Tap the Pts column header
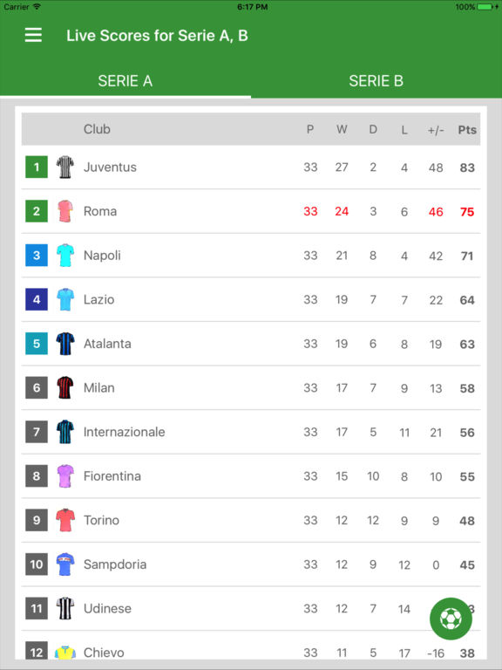The image size is (502, 670). pyautogui.click(x=467, y=129)
